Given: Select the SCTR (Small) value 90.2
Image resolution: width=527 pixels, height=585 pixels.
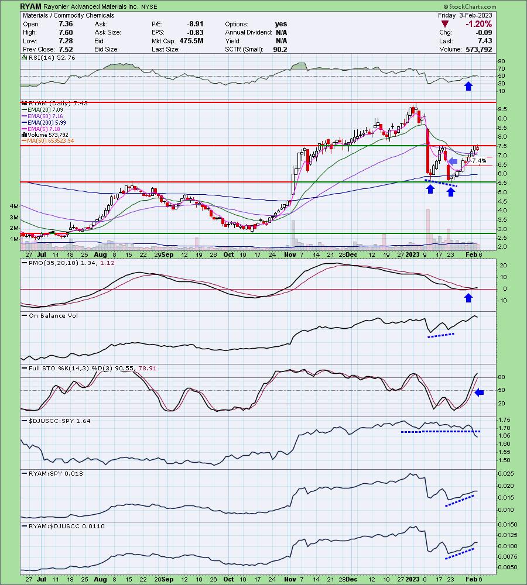Looking at the screenshot, I should point(280,49).
